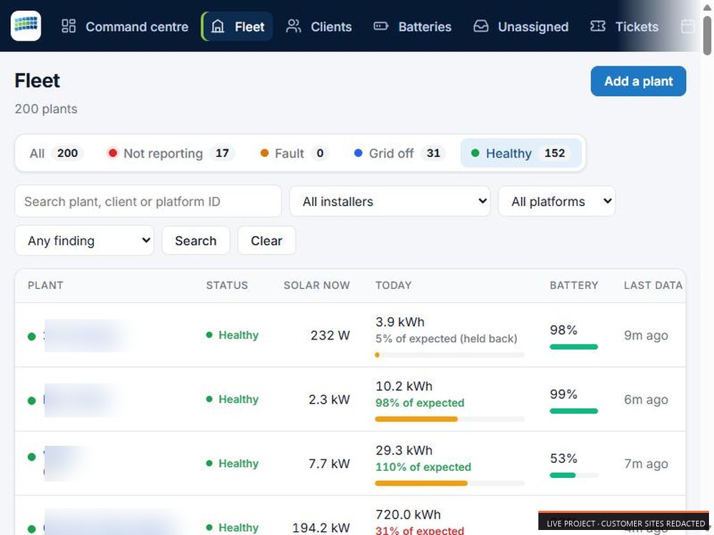Screen dimensions: 714x535
Task: Click the 7.7 kW solar value
Action: tap(329, 464)
